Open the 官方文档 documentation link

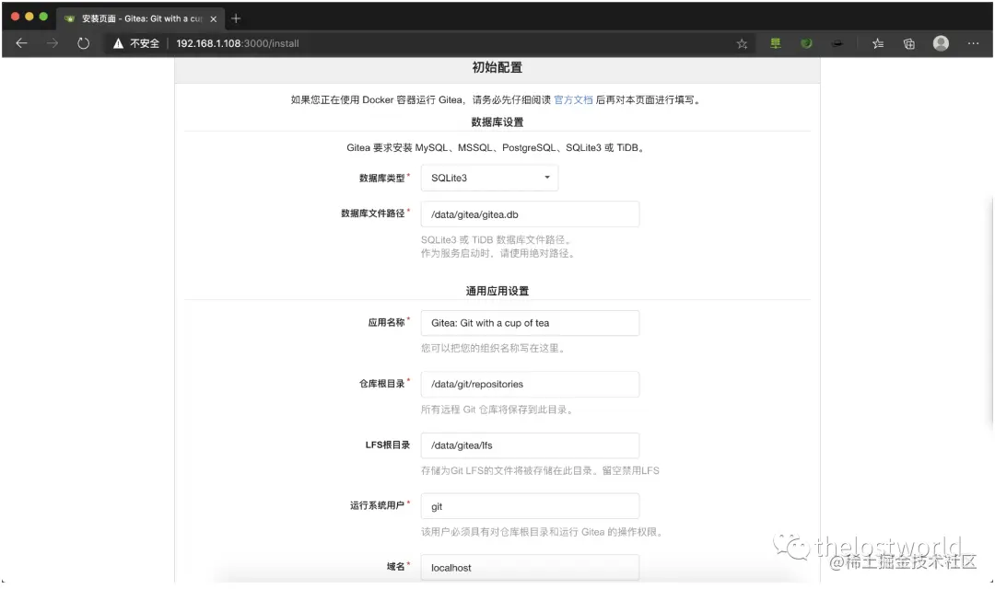tap(574, 99)
